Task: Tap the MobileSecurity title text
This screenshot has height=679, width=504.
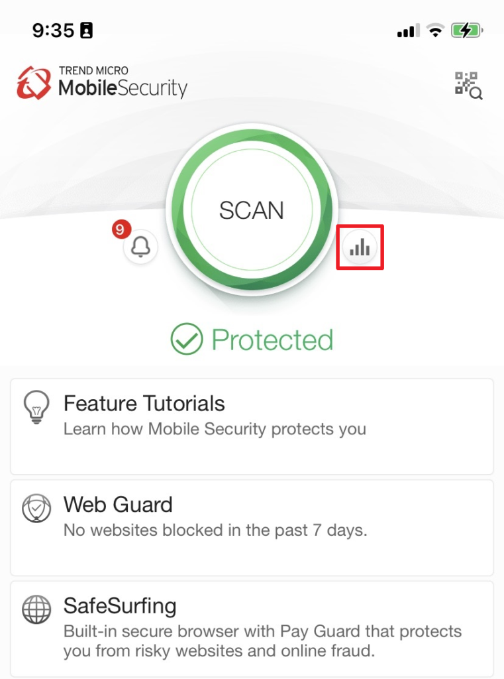Action: tap(123, 88)
